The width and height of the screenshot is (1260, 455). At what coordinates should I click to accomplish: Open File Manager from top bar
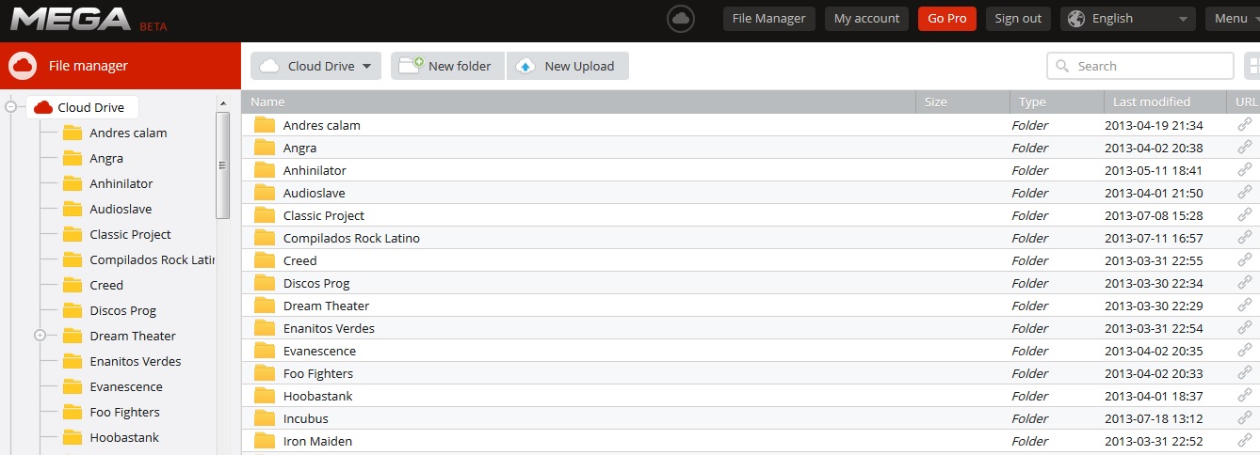click(768, 19)
